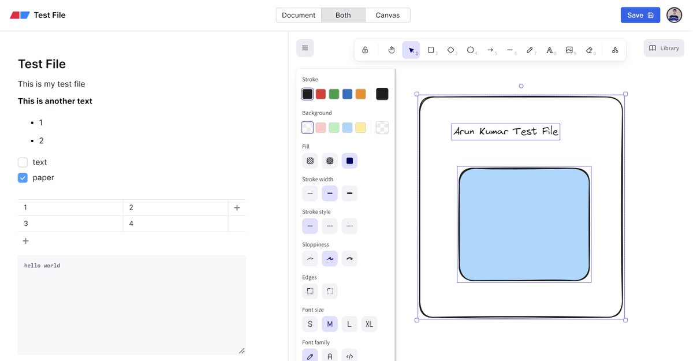Choose hachure fill style
This screenshot has width=693, height=361.
point(310,161)
